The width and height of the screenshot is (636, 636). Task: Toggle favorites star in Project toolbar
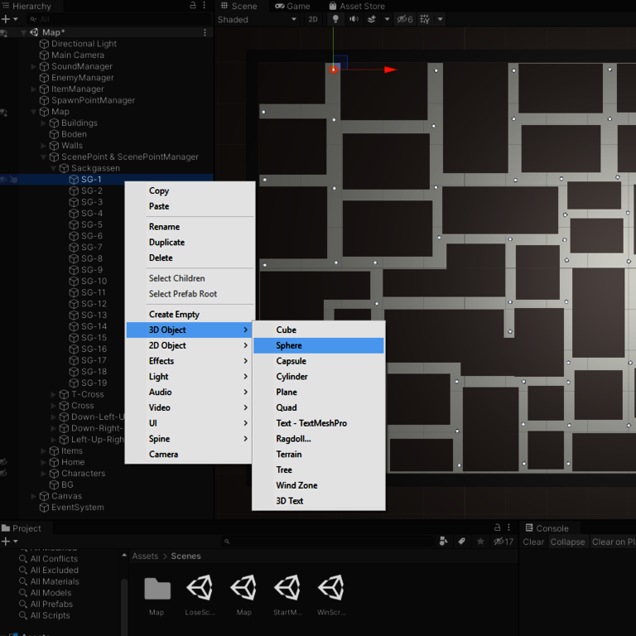(480, 541)
